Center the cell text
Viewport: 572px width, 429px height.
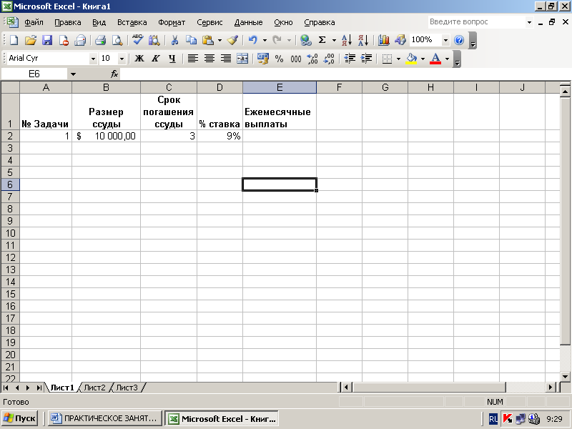coord(209,59)
